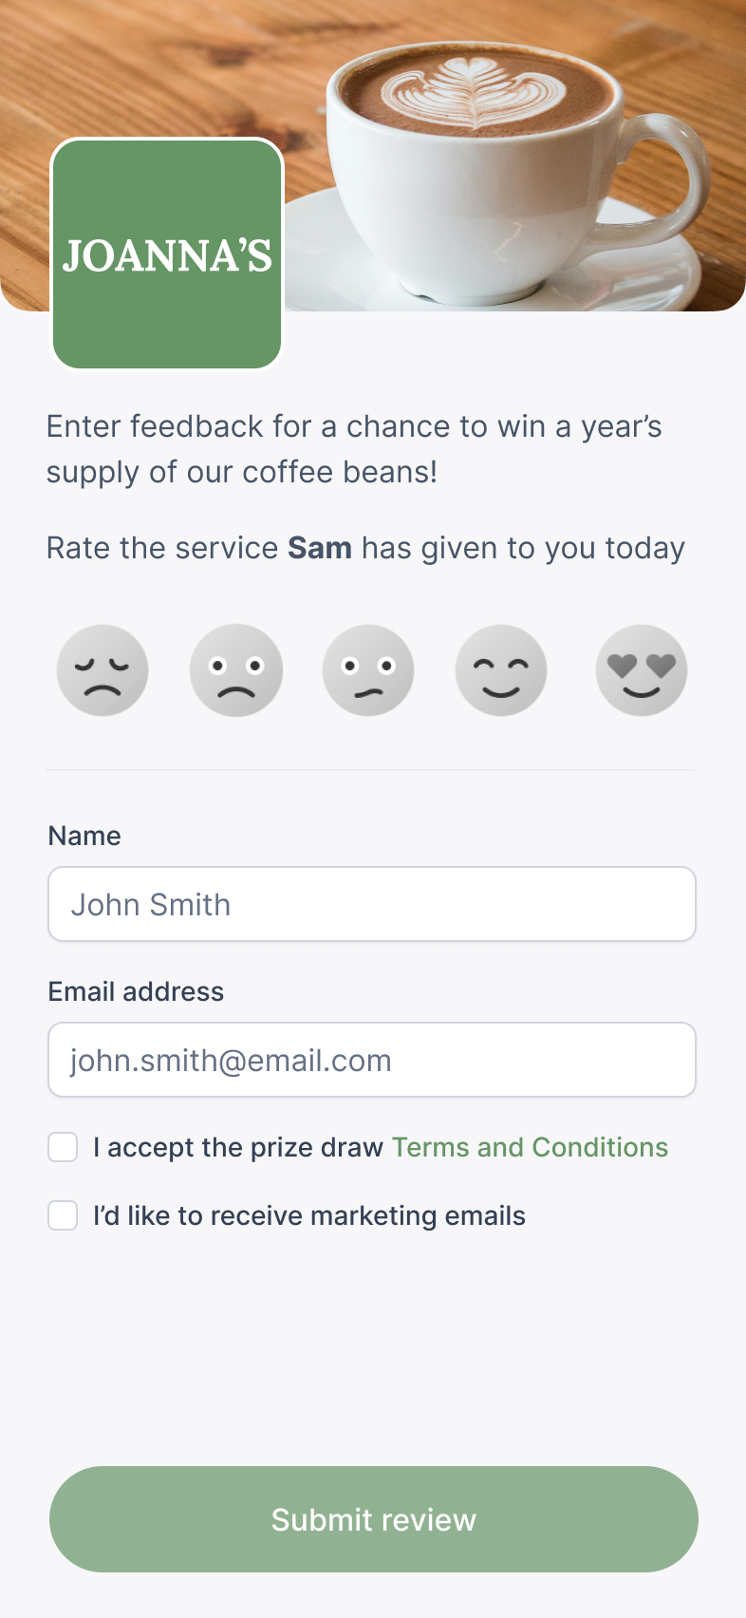
Task: Click the latte cup header photo
Action: 513,152
